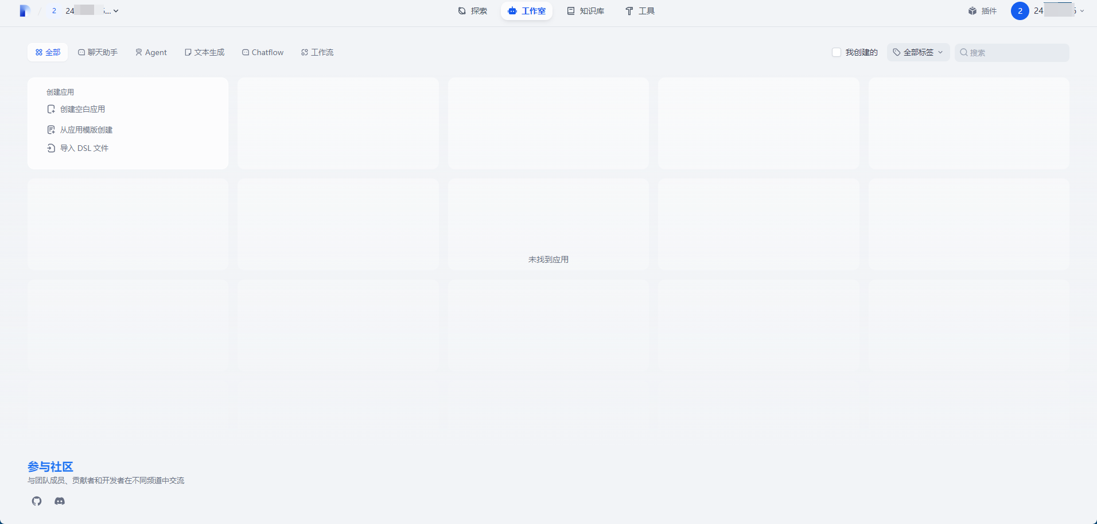Click the blue user avatar circle
Image resolution: width=1097 pixels, height=524 pixels.
tap(1020, 11)
